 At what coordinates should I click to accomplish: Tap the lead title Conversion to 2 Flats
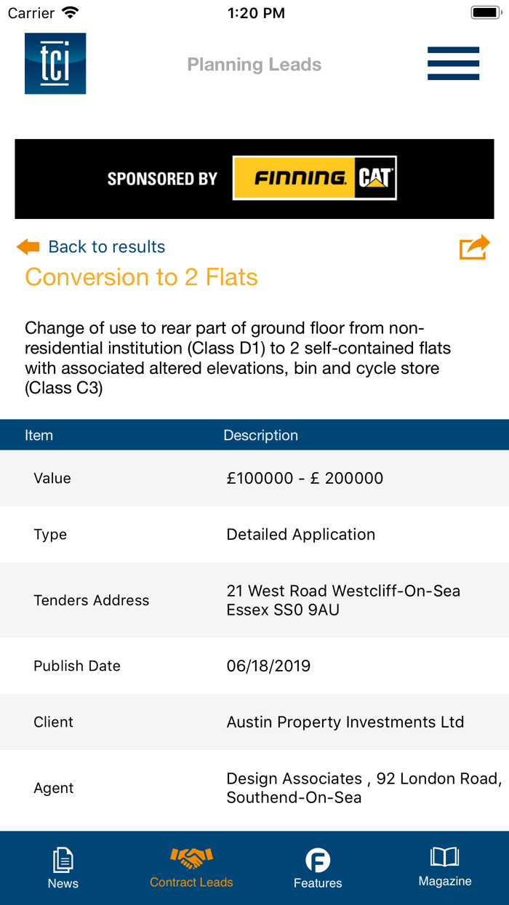click(141, 277)
